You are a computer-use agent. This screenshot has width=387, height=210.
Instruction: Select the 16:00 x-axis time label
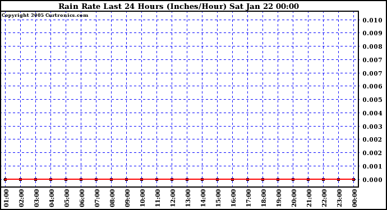[233, 198]
